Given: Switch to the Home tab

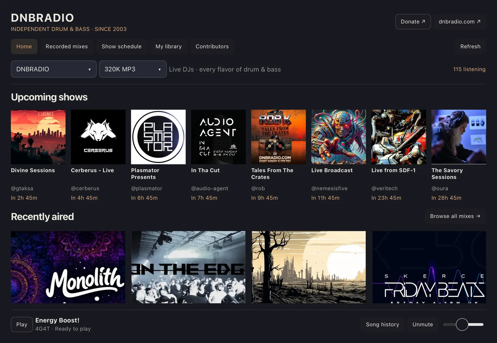Looking at the screenshot, I should (x=24, y=47).
